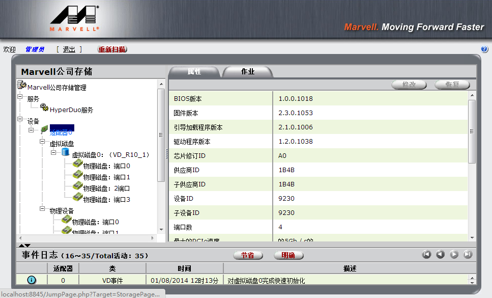Image resolution: width=492 pixels, height=298 pixels.
Task: Click the properties panel scroll-up arrow
Action: coord(472,95)
